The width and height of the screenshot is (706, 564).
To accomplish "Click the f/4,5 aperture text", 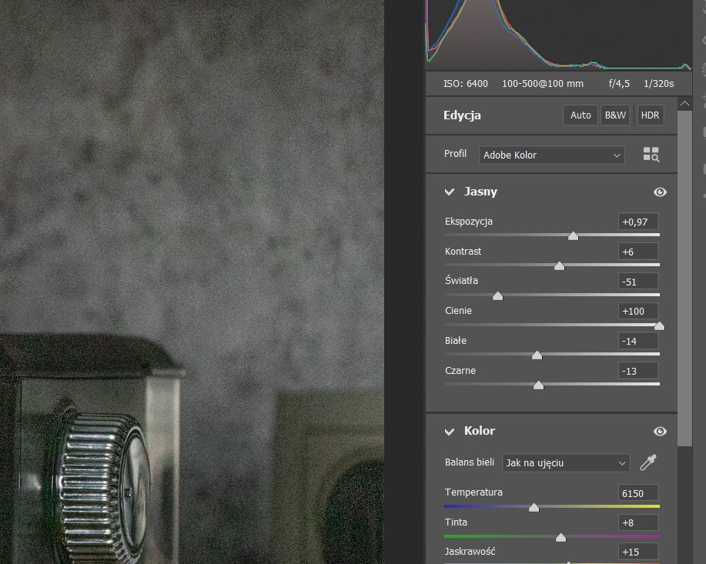I will pos(619,84).
